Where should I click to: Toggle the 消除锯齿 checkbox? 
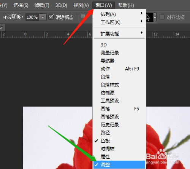[x=51, y=17]
